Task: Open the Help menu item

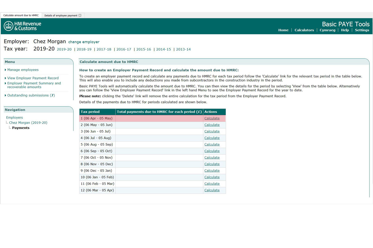Action: [345, 30]
